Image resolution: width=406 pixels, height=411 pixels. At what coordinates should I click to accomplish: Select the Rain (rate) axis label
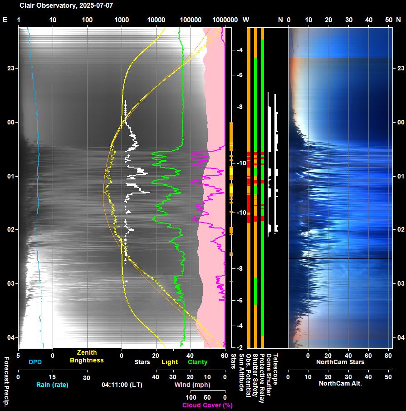pos(52,385)
